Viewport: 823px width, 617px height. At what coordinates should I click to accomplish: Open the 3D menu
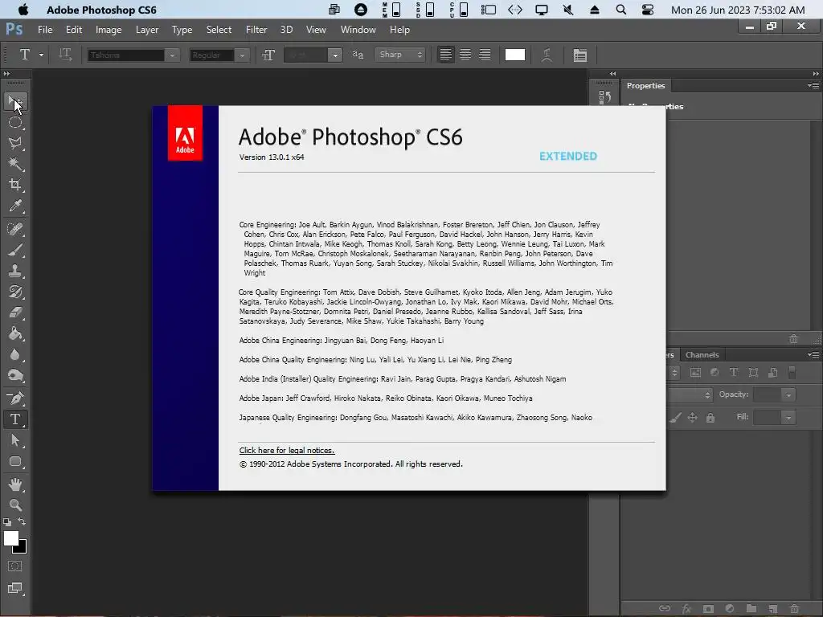coord(287,30)
